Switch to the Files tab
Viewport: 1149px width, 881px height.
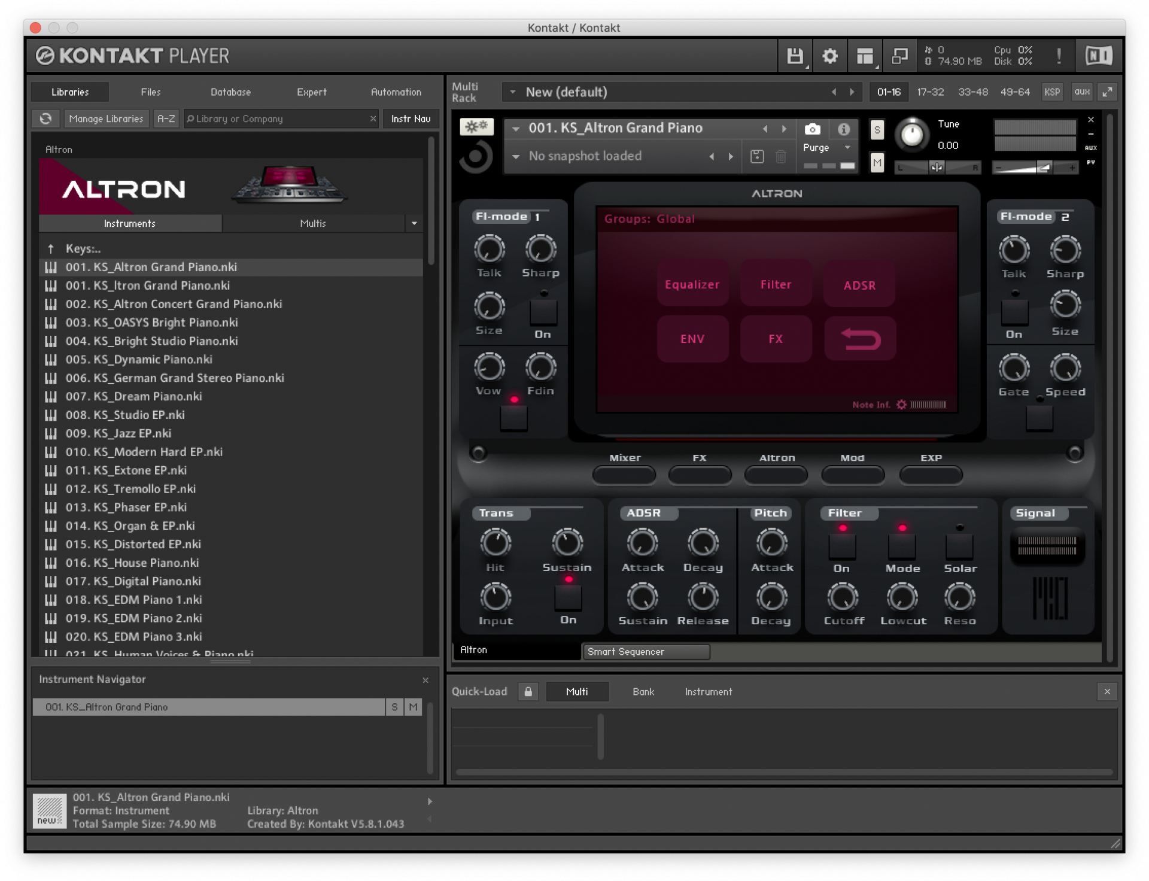tap(150, 92)
